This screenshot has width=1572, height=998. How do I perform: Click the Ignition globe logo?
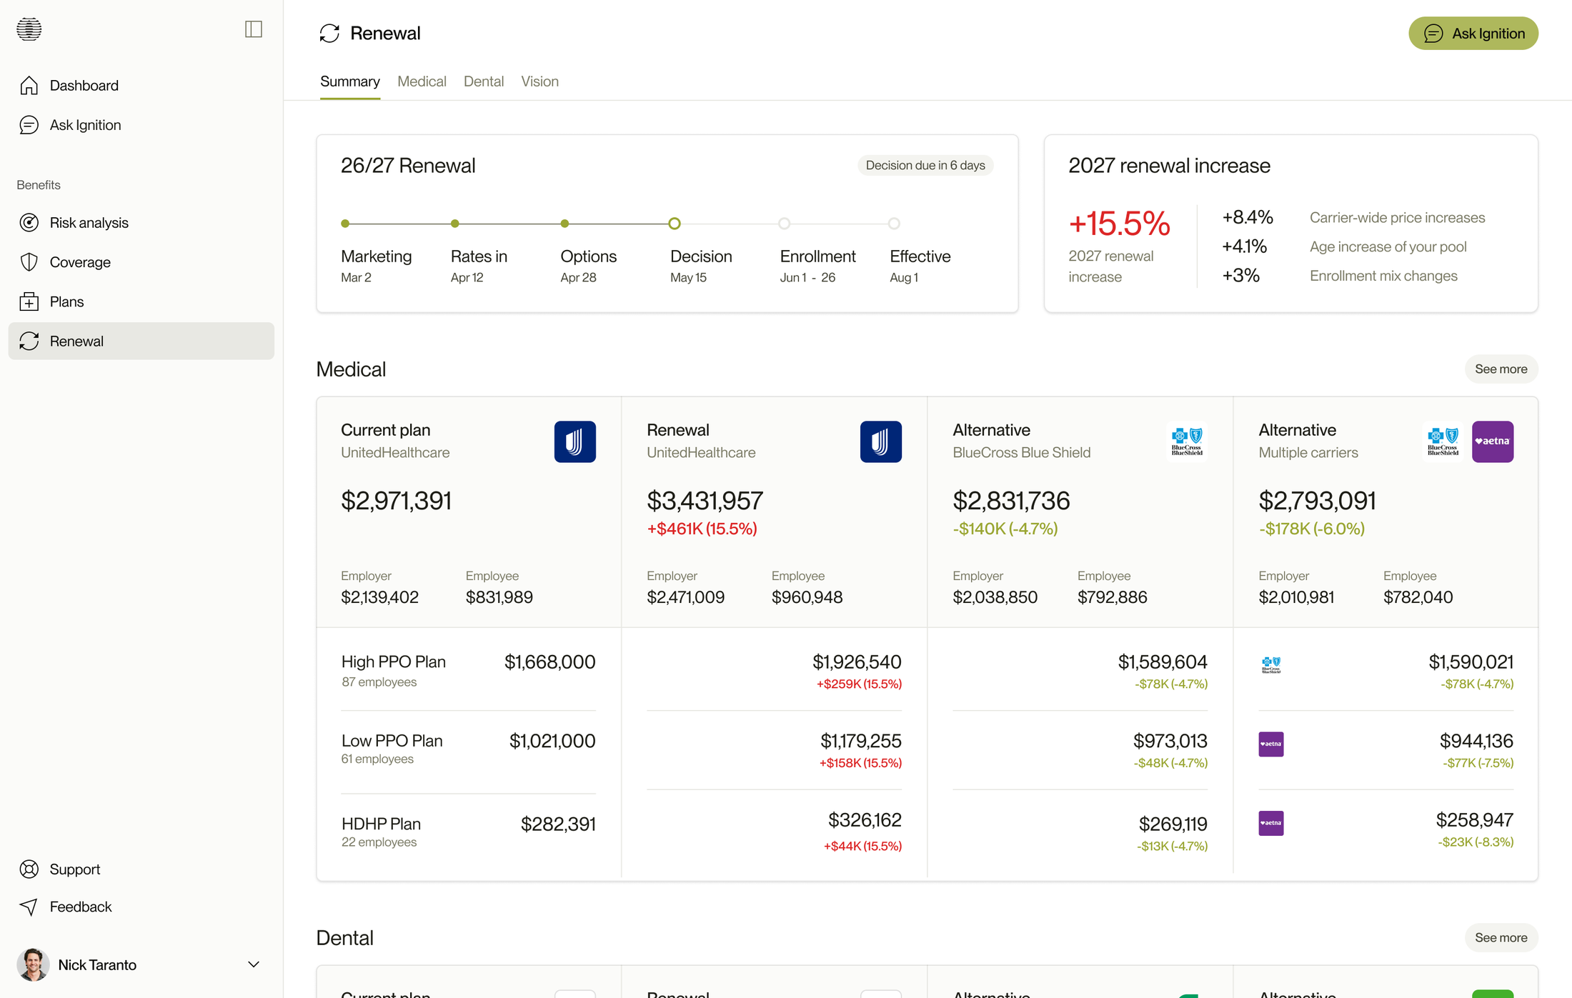click(x=29, y=29)
